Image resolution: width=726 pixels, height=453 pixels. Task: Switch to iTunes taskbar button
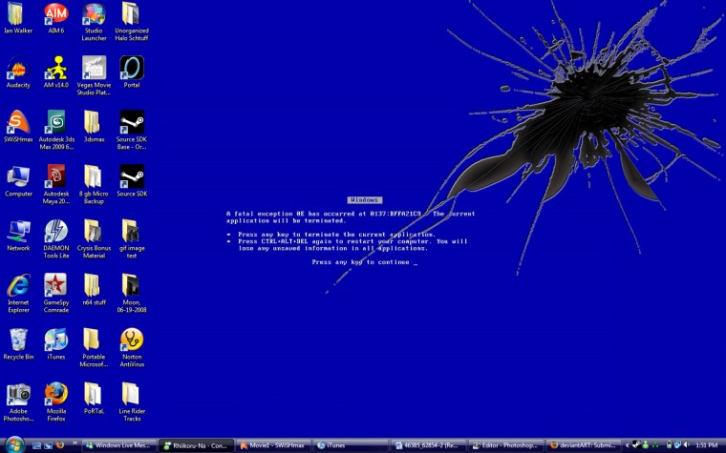point(351,445)
